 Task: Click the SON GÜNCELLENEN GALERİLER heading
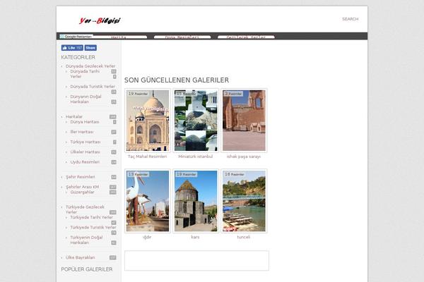pyautogui.click(x=177, y=80)
